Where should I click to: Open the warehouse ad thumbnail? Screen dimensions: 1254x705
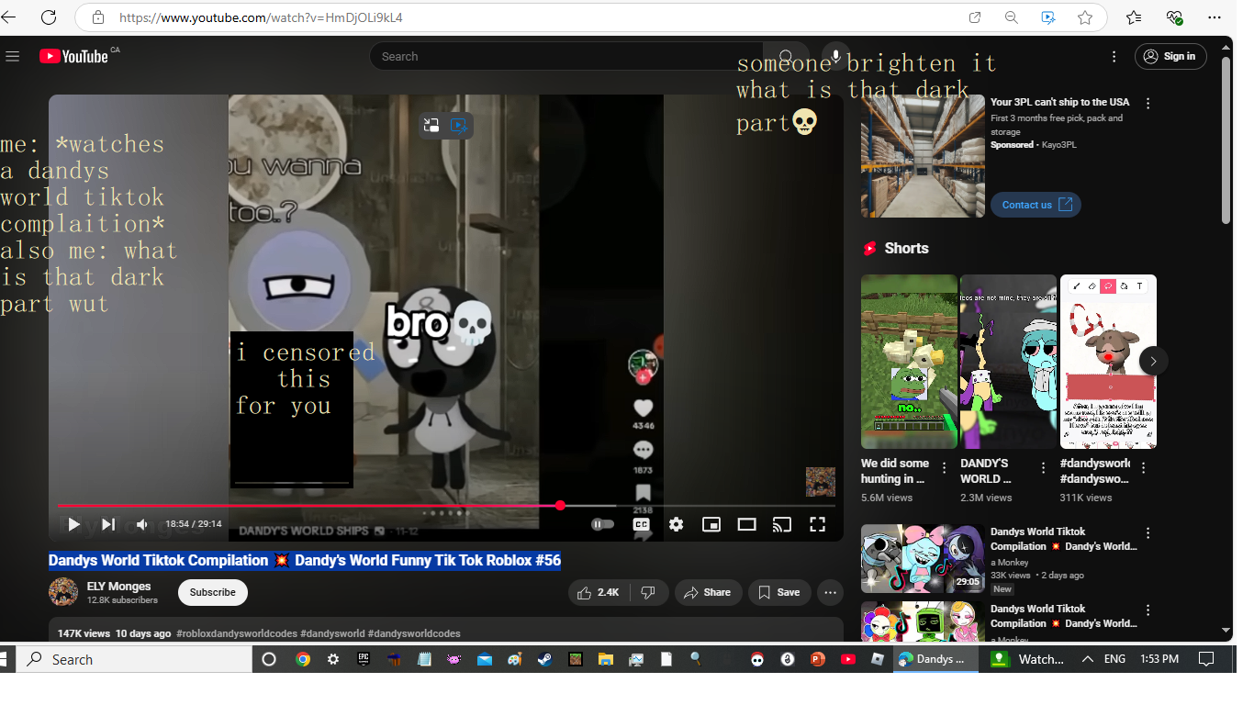click(923, 156)
